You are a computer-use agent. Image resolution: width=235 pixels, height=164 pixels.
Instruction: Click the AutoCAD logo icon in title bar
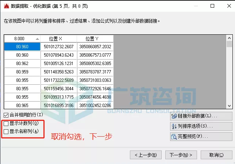point(7,6)
